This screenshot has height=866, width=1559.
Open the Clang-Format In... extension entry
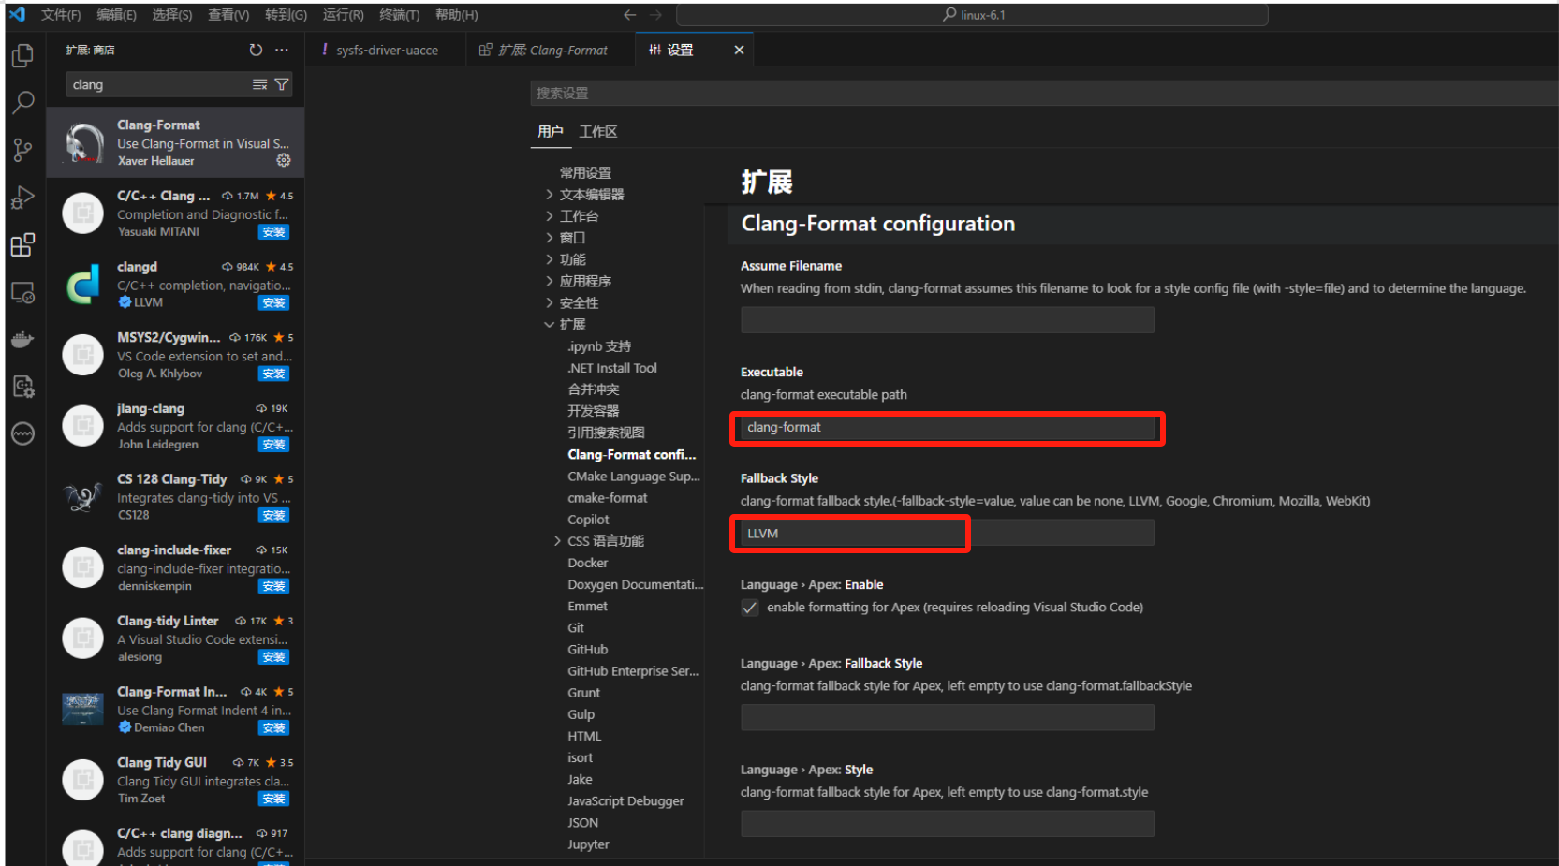point(176,709)
